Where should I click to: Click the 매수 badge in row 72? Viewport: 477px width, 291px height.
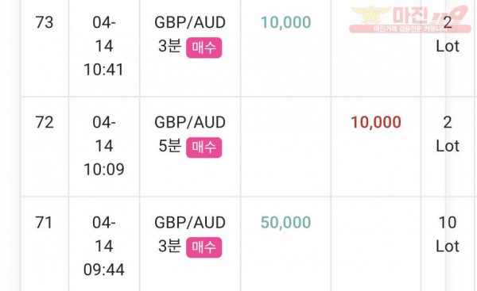tap(204, 147)
